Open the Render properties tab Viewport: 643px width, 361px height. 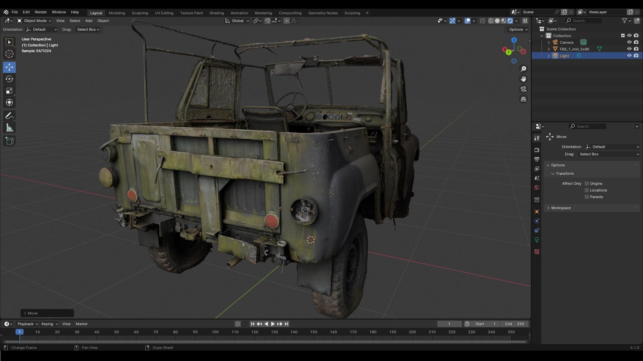coord(537,150)
